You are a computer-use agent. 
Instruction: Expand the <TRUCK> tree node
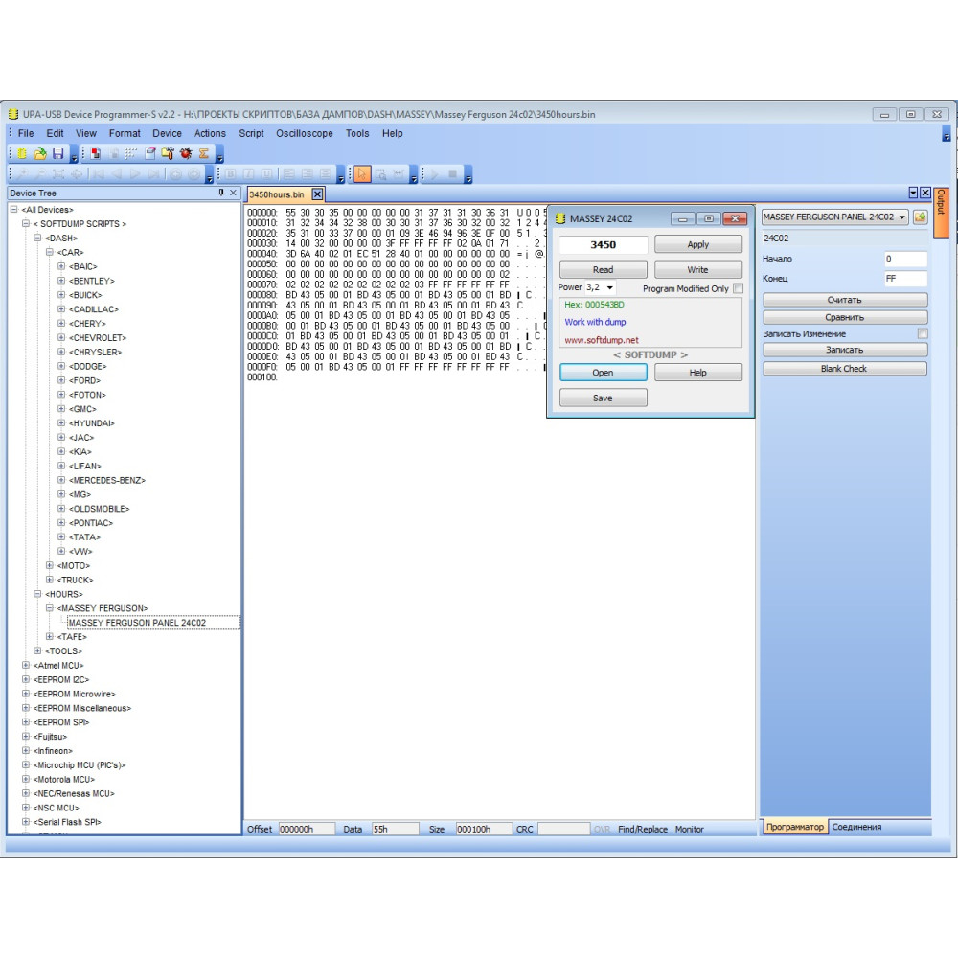coord(50,580)
